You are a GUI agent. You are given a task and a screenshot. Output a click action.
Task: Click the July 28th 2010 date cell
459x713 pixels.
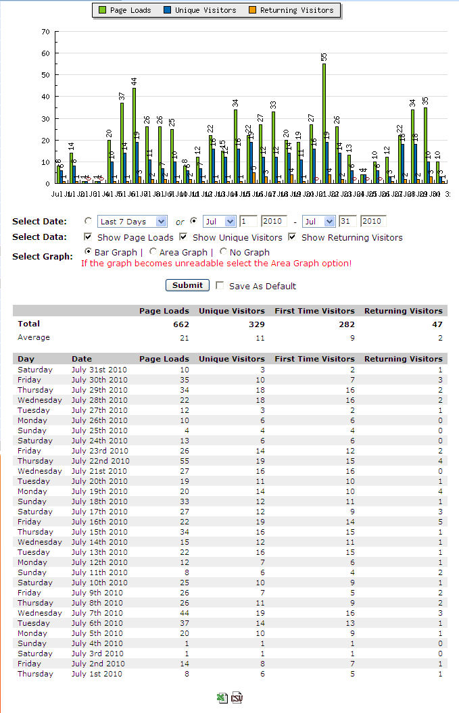(x=99, y=400)
